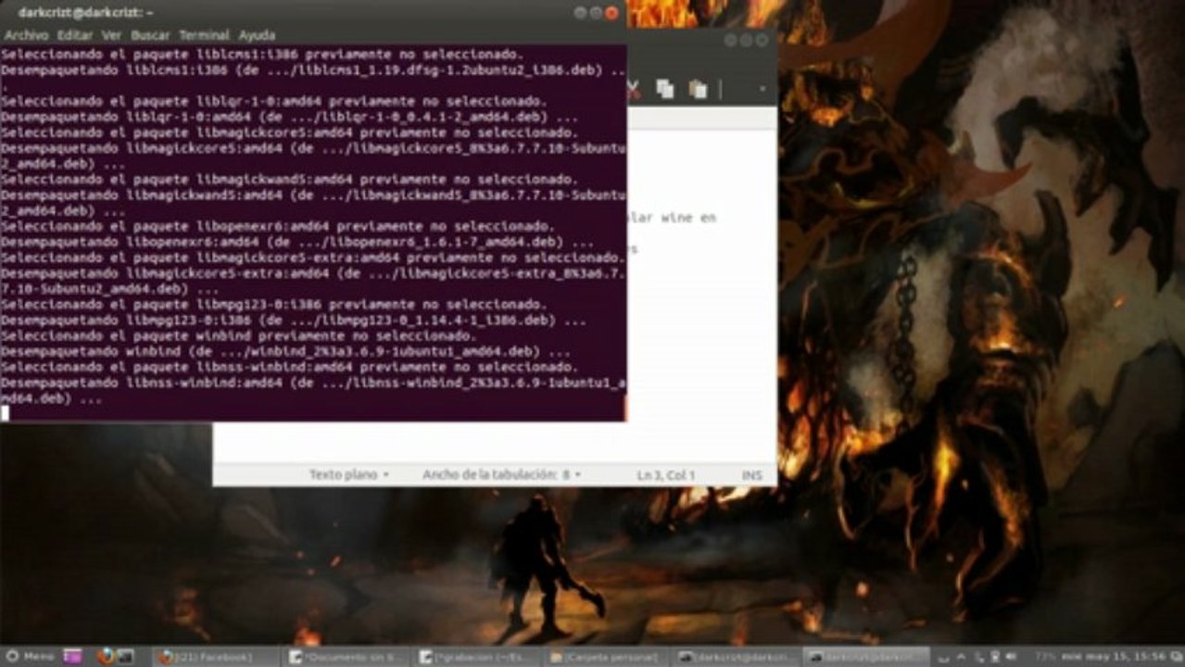1185x667 pixels.
Task: Launch Firefox from the taskbar launcher
Action: [x=105, y=656]
